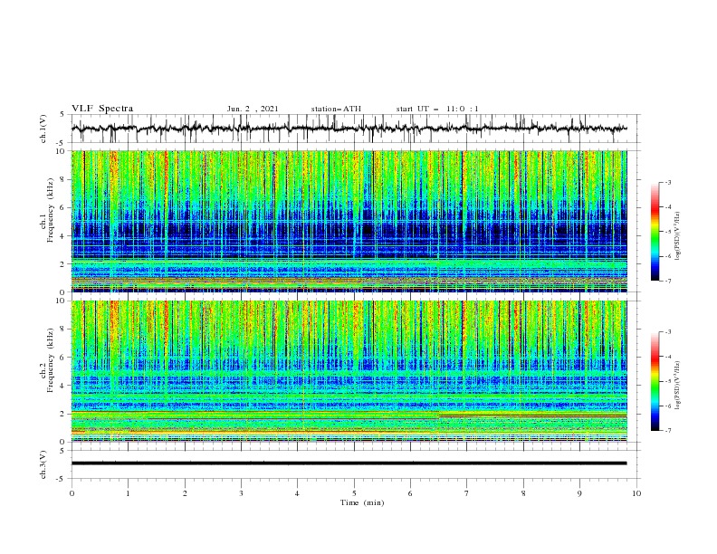Click the ch.2 spectrogram plot area
This screenshot has width=717, height=554.
coord(349,371)
